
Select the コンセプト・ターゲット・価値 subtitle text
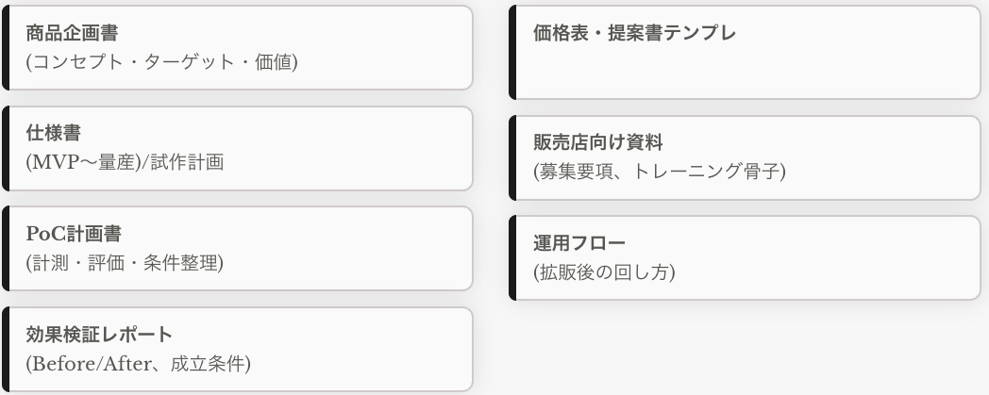161,62
